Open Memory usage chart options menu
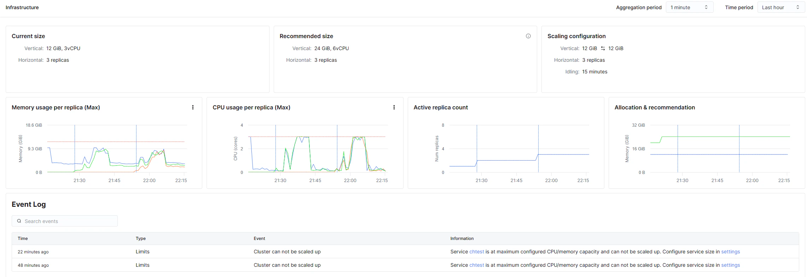Screen dimensions: 807x277 [193, 107]
